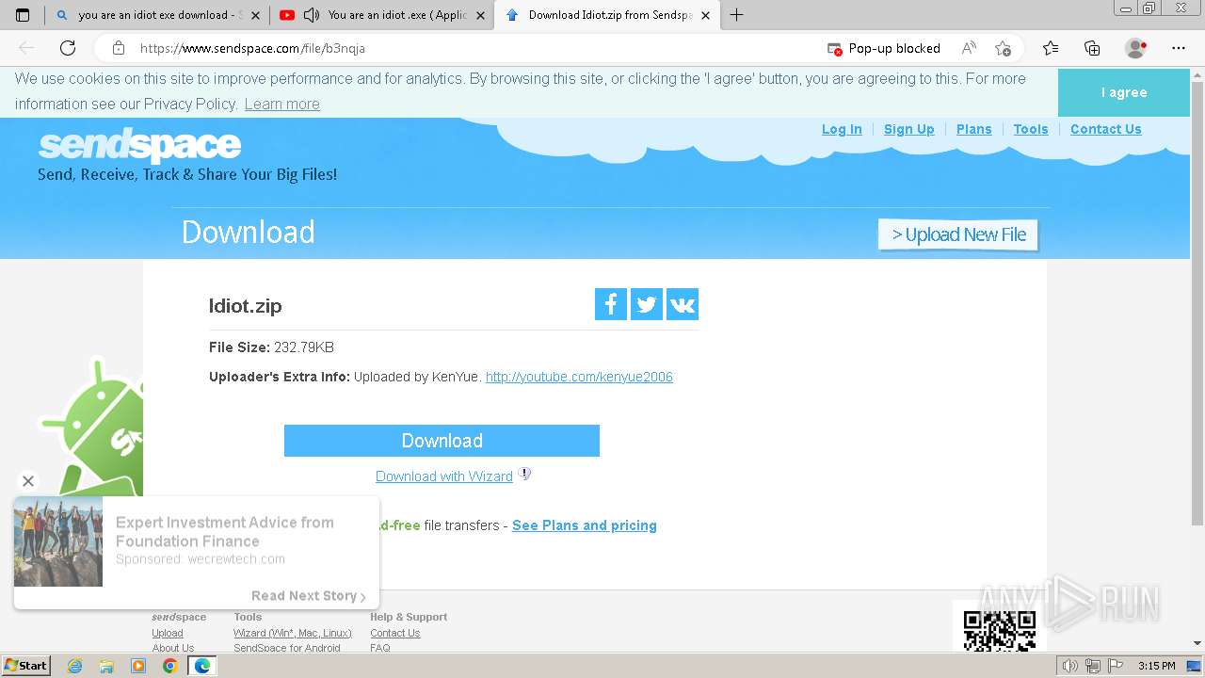Viewport: 1205px width, 678px height.
Task: Open the Sign Up link
Action: point(908,129)
